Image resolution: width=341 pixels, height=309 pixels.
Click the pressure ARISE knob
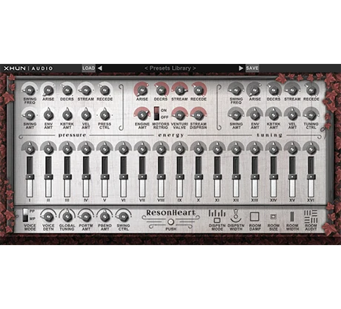coord(48,91)
